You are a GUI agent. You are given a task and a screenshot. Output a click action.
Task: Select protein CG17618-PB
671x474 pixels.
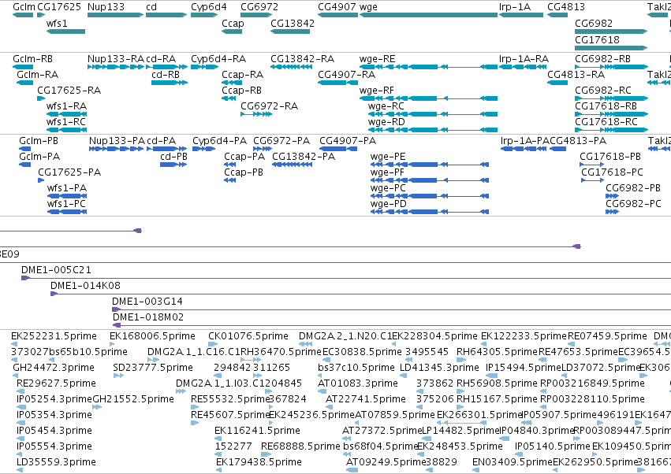592,165
